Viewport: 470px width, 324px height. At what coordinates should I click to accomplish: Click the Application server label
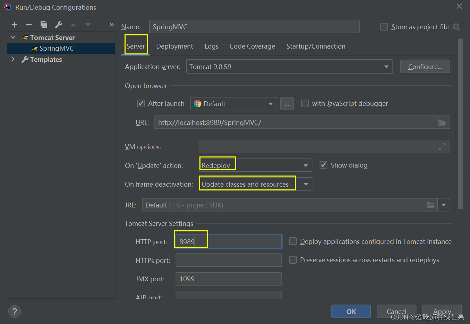(x=153, y=67)
